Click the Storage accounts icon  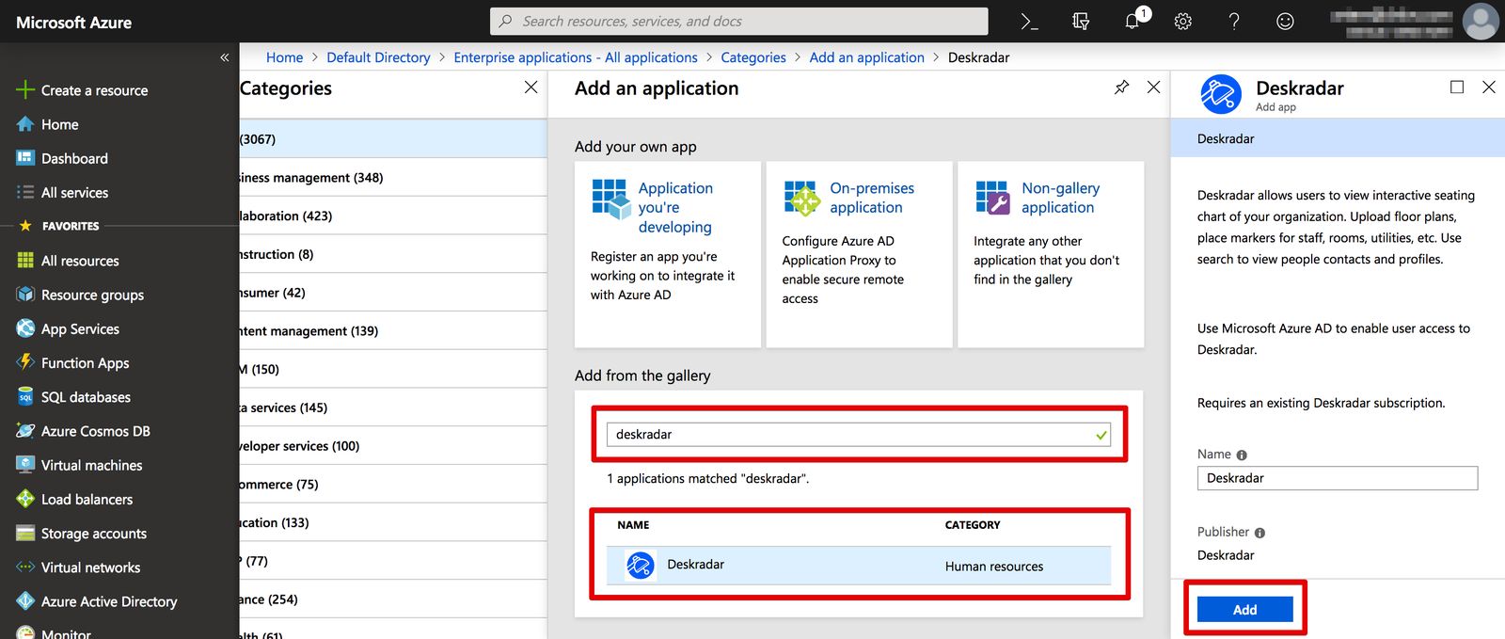(x=25, y=533)
